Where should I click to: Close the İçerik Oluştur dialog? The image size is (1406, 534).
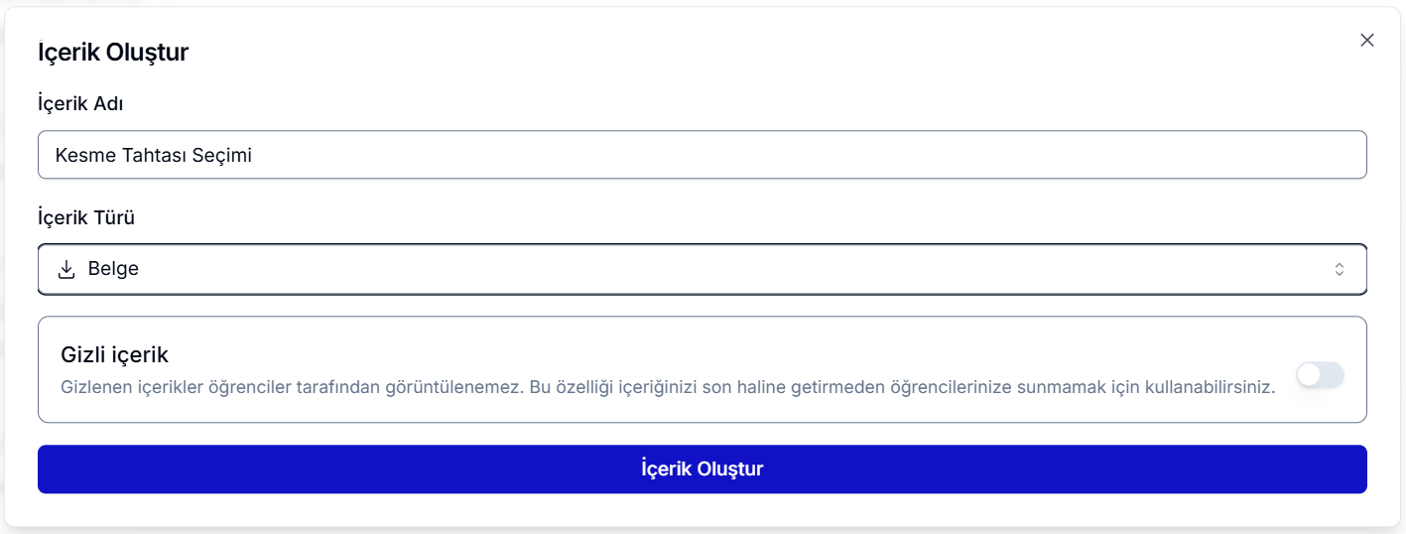(1366, 40)
